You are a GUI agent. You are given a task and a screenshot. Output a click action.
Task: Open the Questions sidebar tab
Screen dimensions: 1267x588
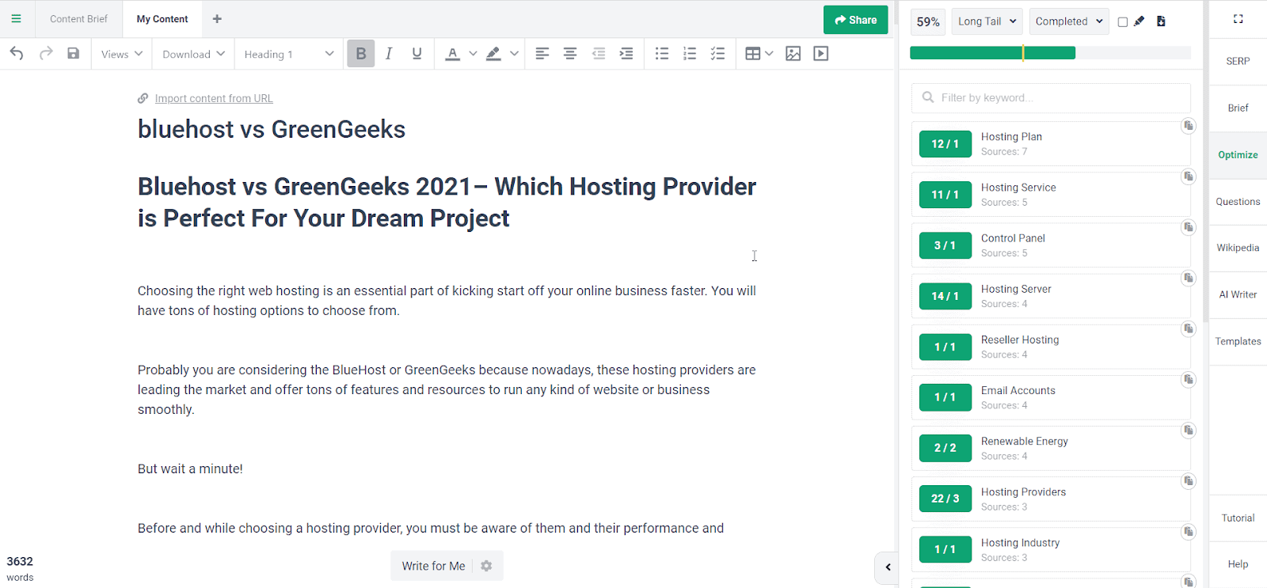[1238, 202]
